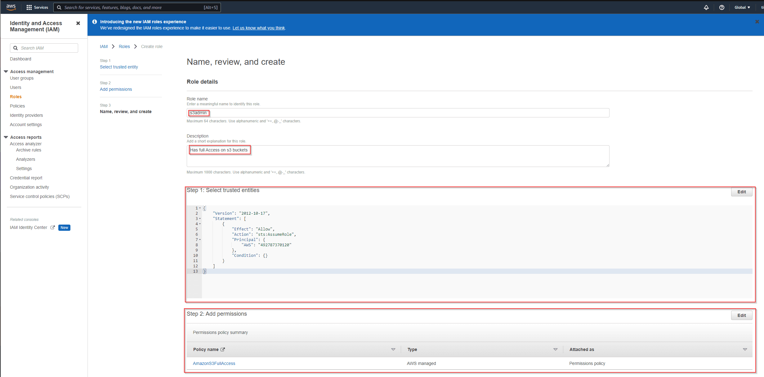
Task: Select Policies in the sidebar menu
Action: coord(17,106)
